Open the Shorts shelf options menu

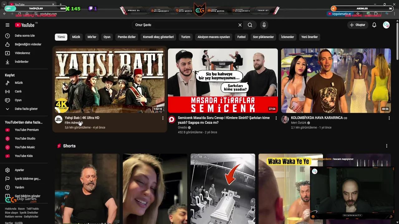387,146
